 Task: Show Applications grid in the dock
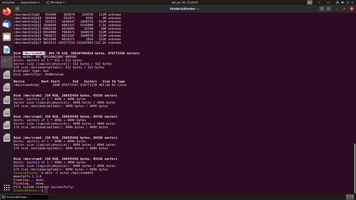click(7, 187)
